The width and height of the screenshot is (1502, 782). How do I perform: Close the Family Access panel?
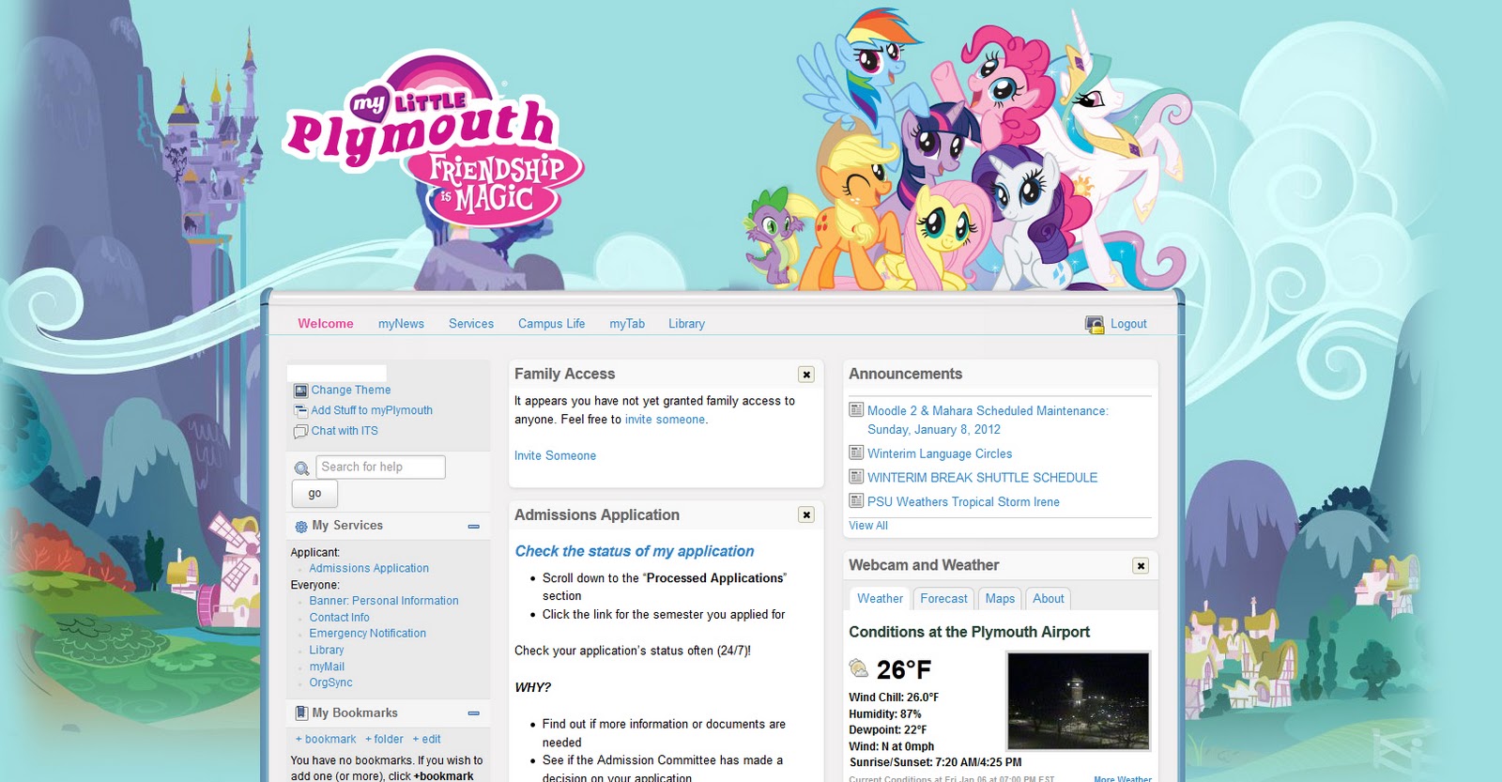click(x=806, y=375)
